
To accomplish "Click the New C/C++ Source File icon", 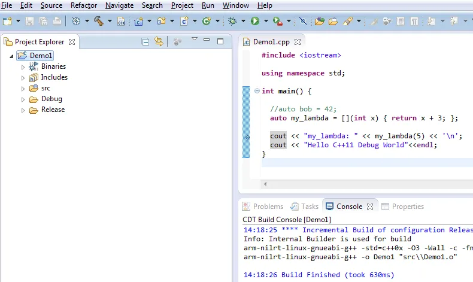I will coord(184,21).
